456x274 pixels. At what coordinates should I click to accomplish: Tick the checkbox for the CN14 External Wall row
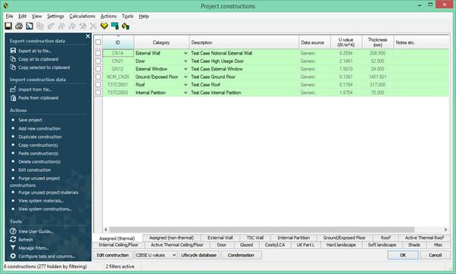[98, 53]
